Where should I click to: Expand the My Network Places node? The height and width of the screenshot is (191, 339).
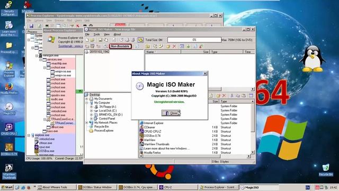tap(87, 123)
